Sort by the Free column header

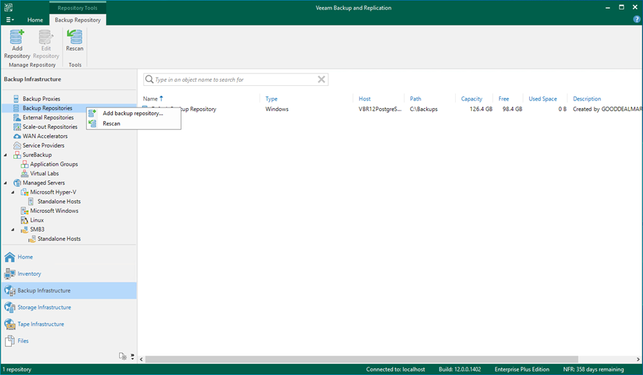[504, 99]
